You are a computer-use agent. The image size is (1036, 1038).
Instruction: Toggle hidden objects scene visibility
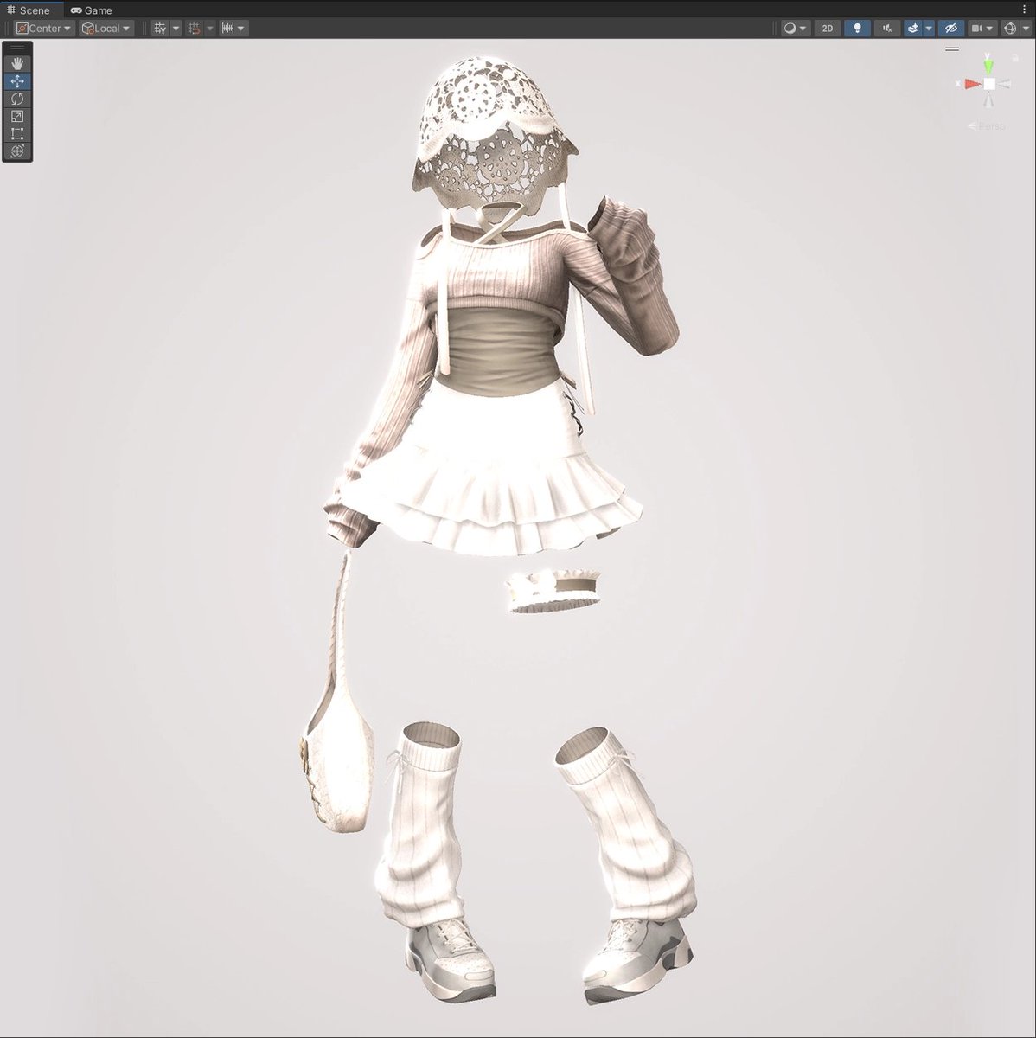(x=950, y=29)
